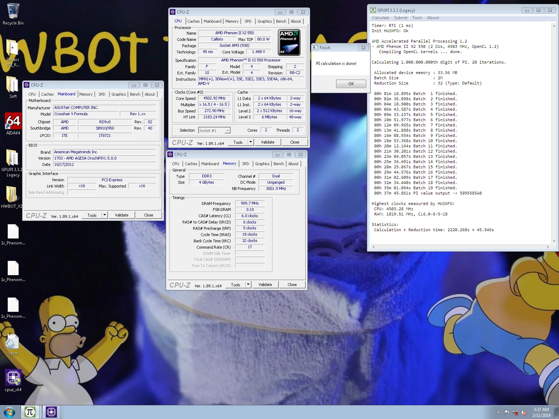The image size is (559, 419).
Task: Open the About menu in GPUPI
Action: (x=433, y=18)
